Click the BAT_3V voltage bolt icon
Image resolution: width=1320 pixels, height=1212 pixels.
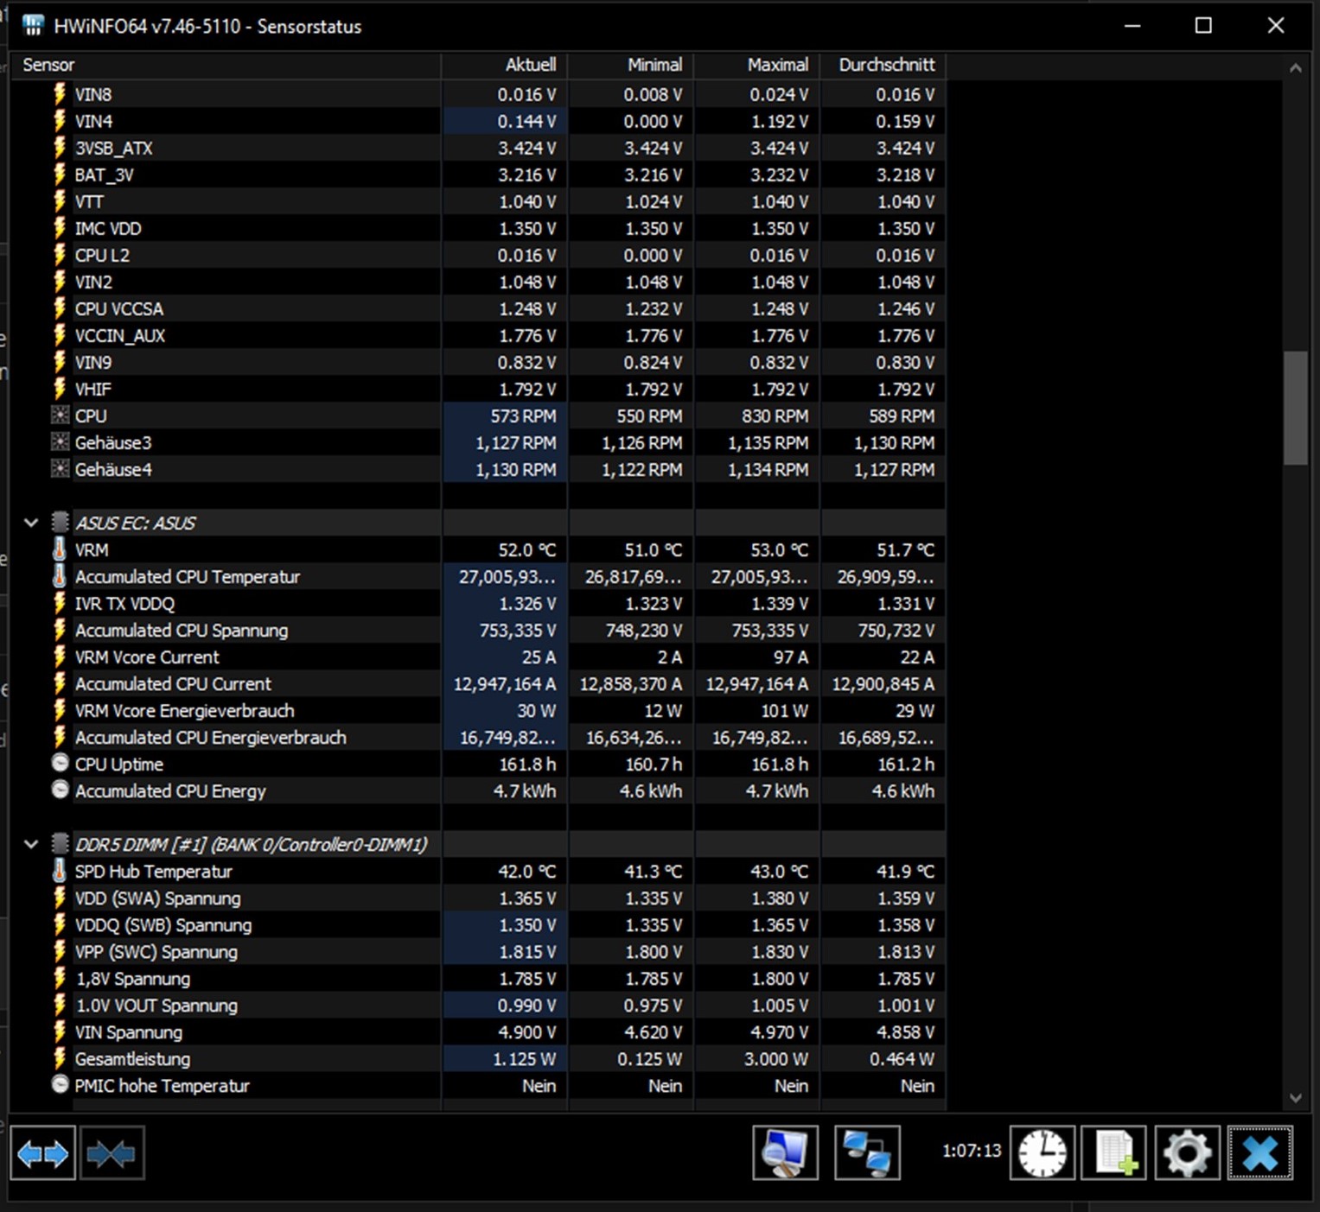[60, 175]
